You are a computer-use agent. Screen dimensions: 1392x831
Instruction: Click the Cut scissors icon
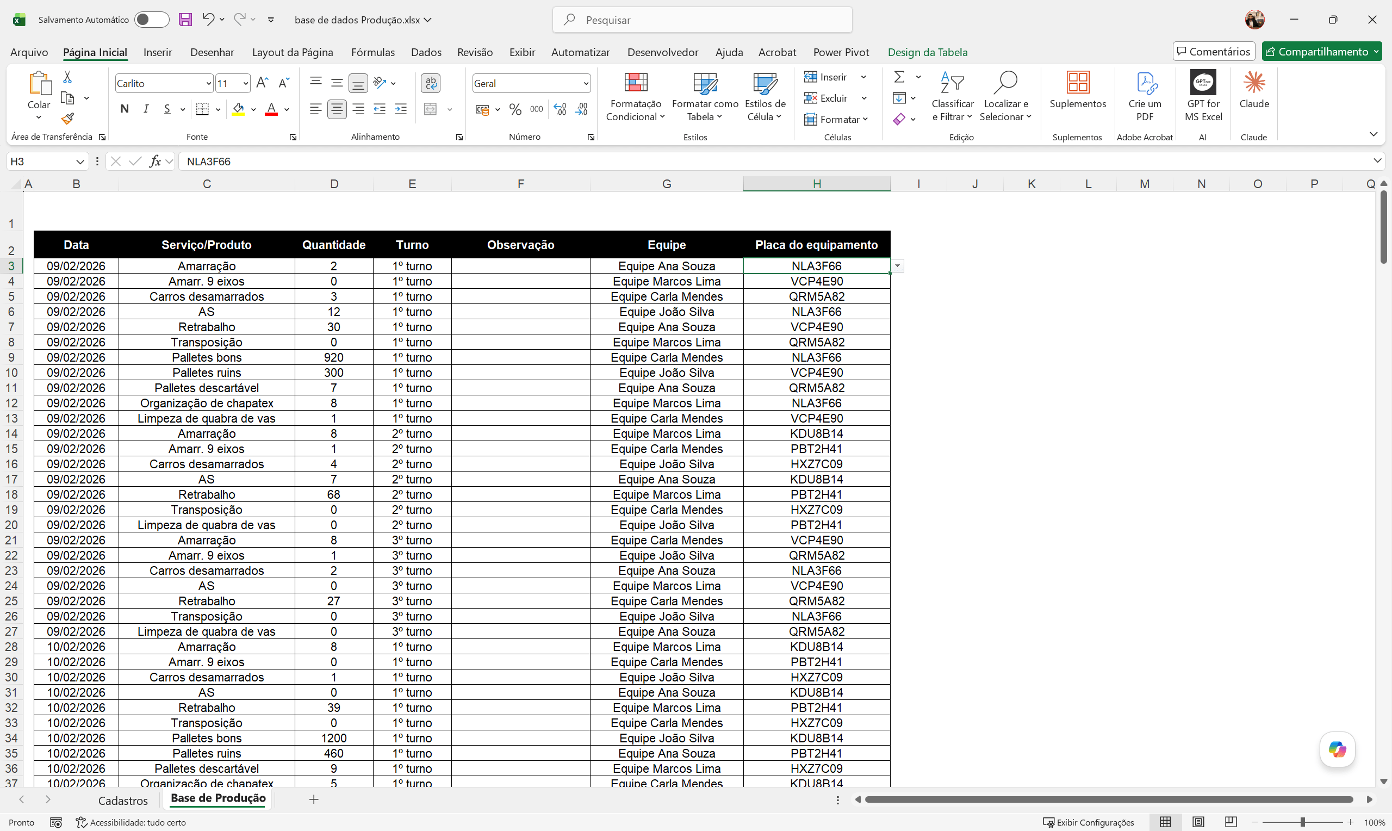tap(67, 77)
